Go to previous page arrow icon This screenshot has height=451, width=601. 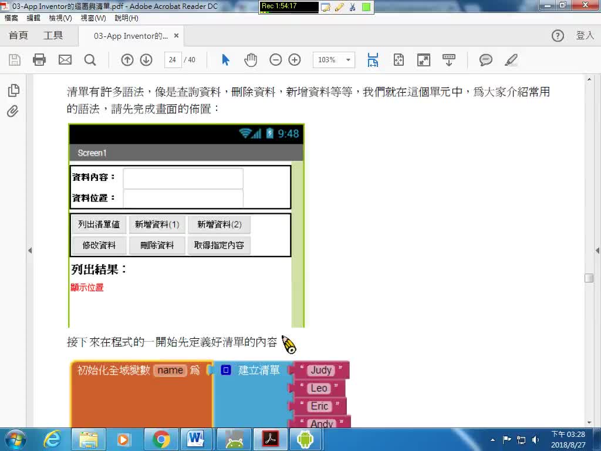pos(127,60)
